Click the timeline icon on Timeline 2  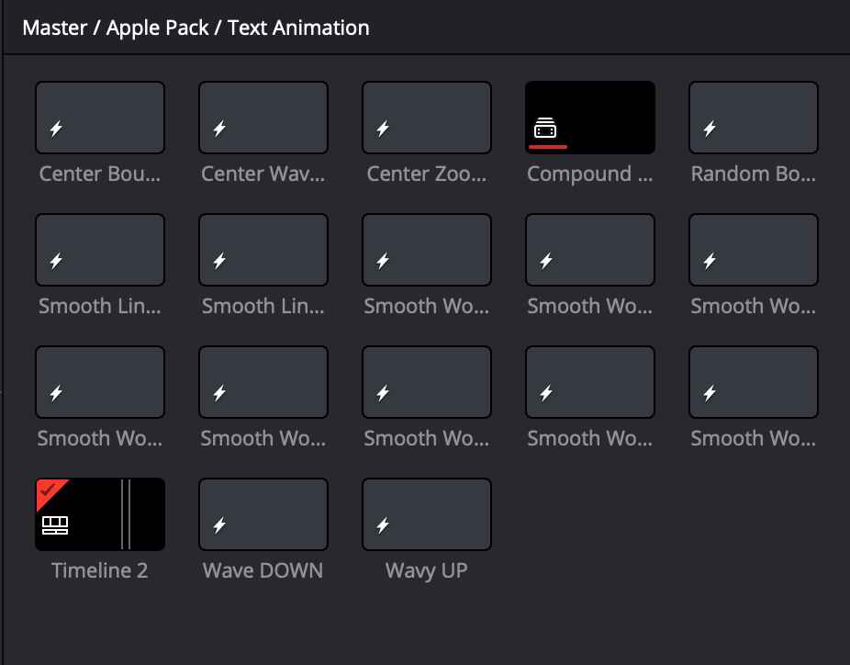[56, 525]
